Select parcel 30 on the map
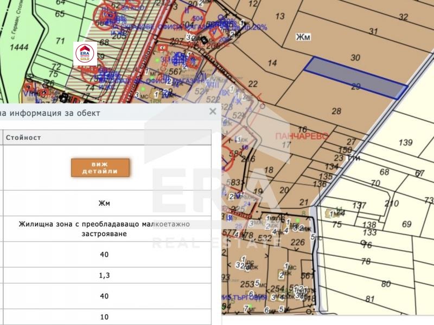434x325 pixels. 355,57
